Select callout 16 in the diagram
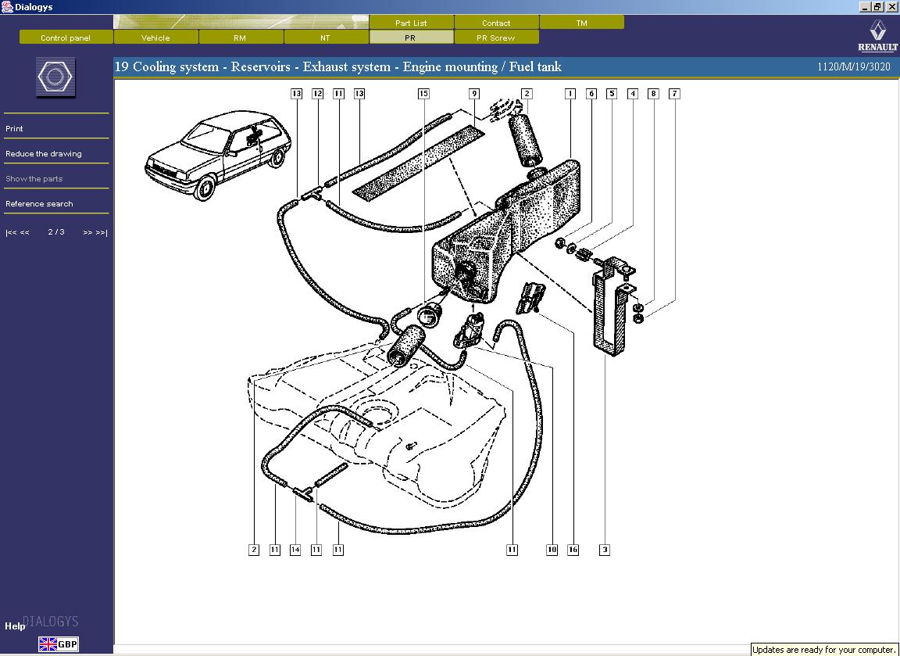The width and height of the screenshot is (900, 656). 573,550
